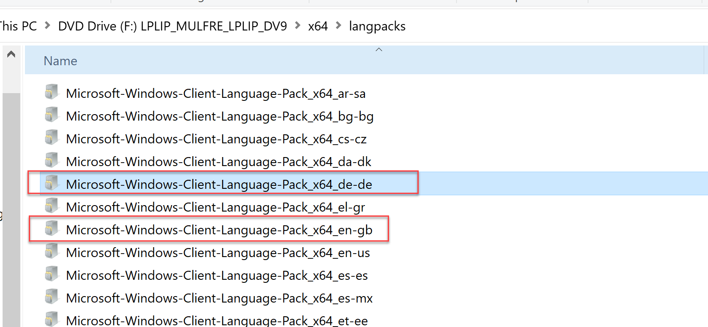Click the de-de language pack file icon
This screenshot has width=708, height=327.
point(52,183)
